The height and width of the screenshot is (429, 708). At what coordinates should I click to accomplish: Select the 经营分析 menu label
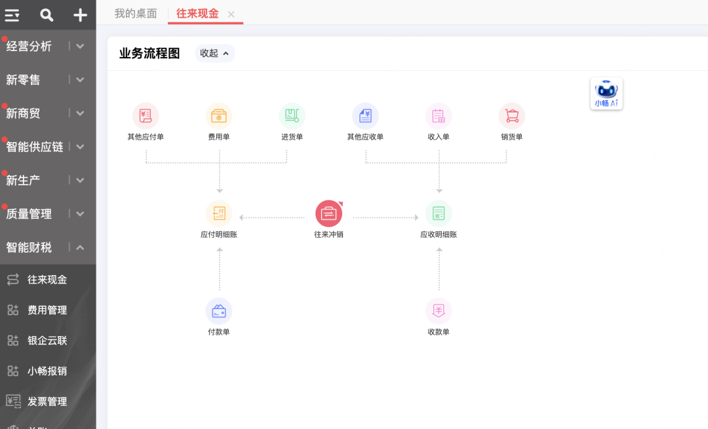(29, 46)
